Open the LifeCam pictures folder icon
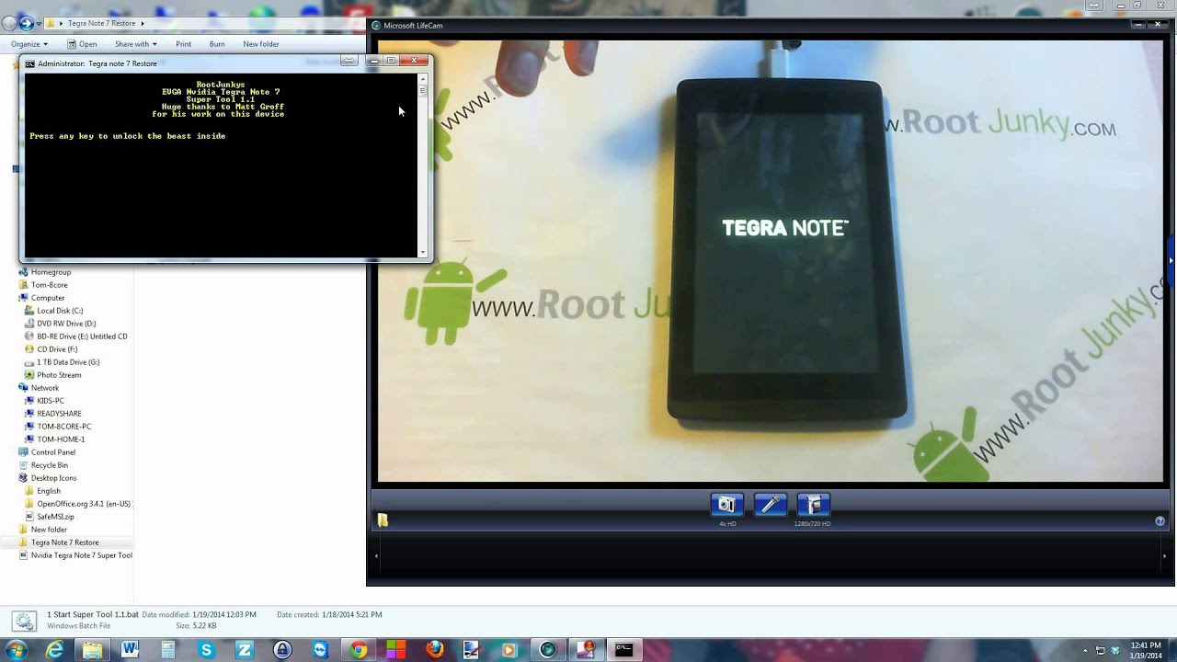The height and width of the screenshot is (662, 1177). click(x=383, y=520)
